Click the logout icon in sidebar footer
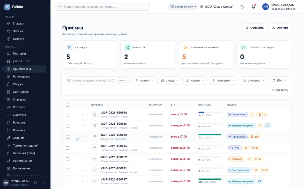Viewport: 303px width, 189px height. (x=36, y=183)
